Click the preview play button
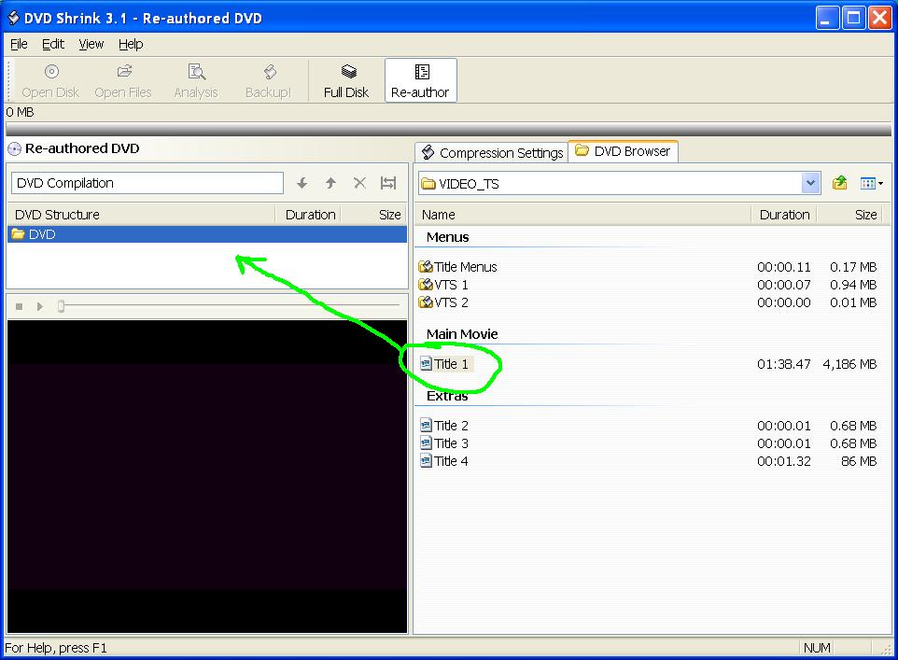 tap(39, 306)
